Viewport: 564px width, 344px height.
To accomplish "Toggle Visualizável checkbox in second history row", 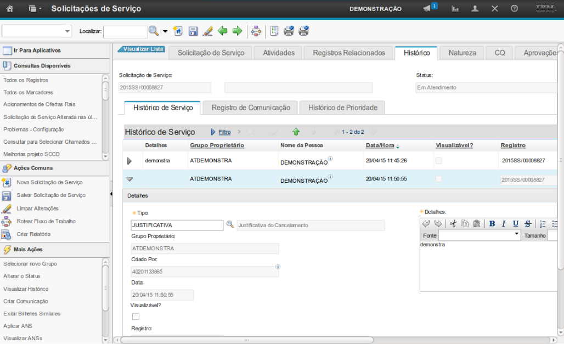I will point(439,179).
